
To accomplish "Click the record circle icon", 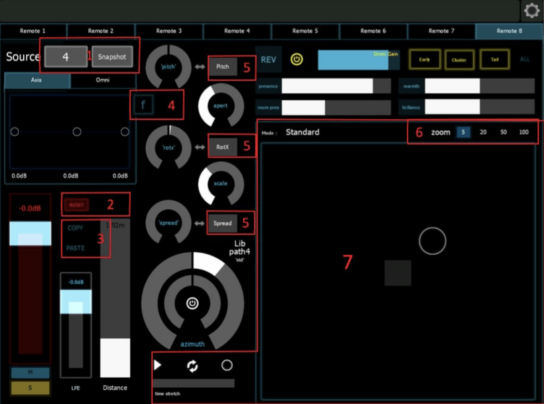I will (226, 365).
